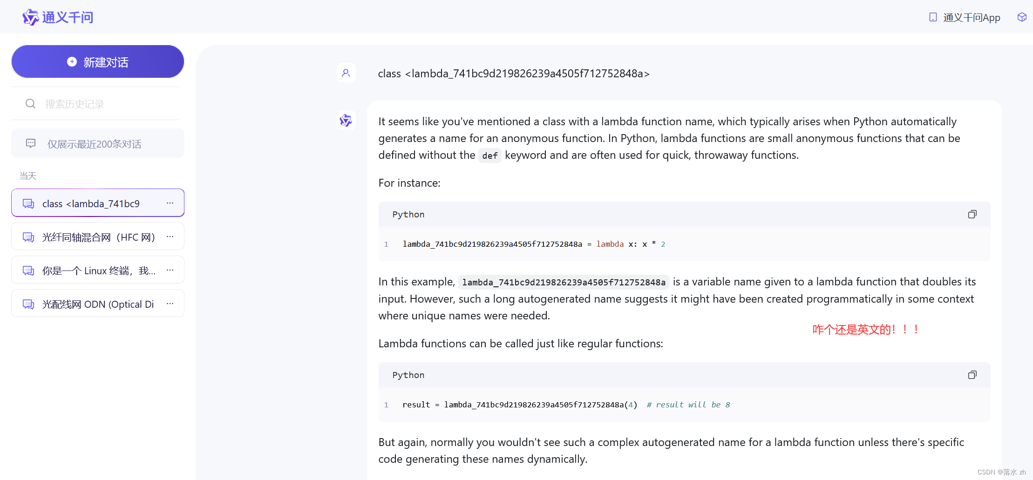
Task: Click the first code block's Python label
Action: [408, 214]
